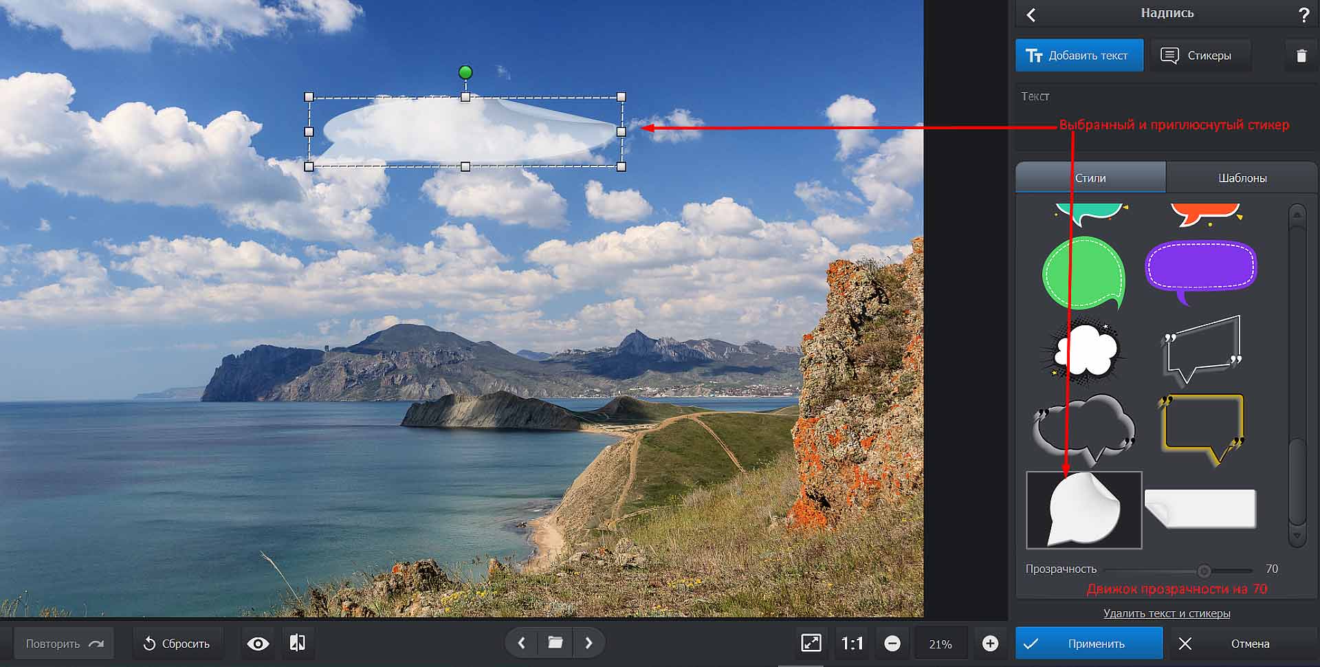
Task: Go to the next photo arrow
Action: [x=588, y=643]
